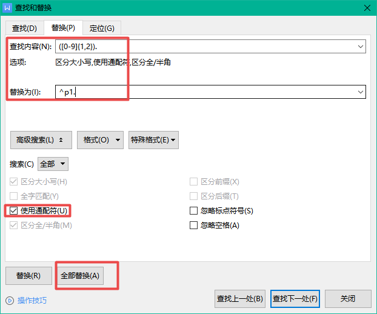377x314 pixels.
Task: Uncheck the 使用通配符 checkbox
Action: [14, 211]
